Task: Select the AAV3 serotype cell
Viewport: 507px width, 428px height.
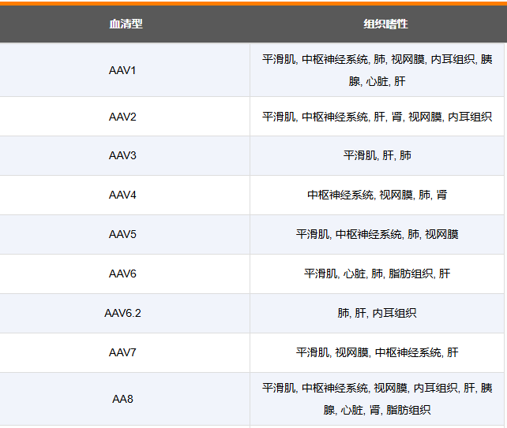Action: click(x=125, y=155)
